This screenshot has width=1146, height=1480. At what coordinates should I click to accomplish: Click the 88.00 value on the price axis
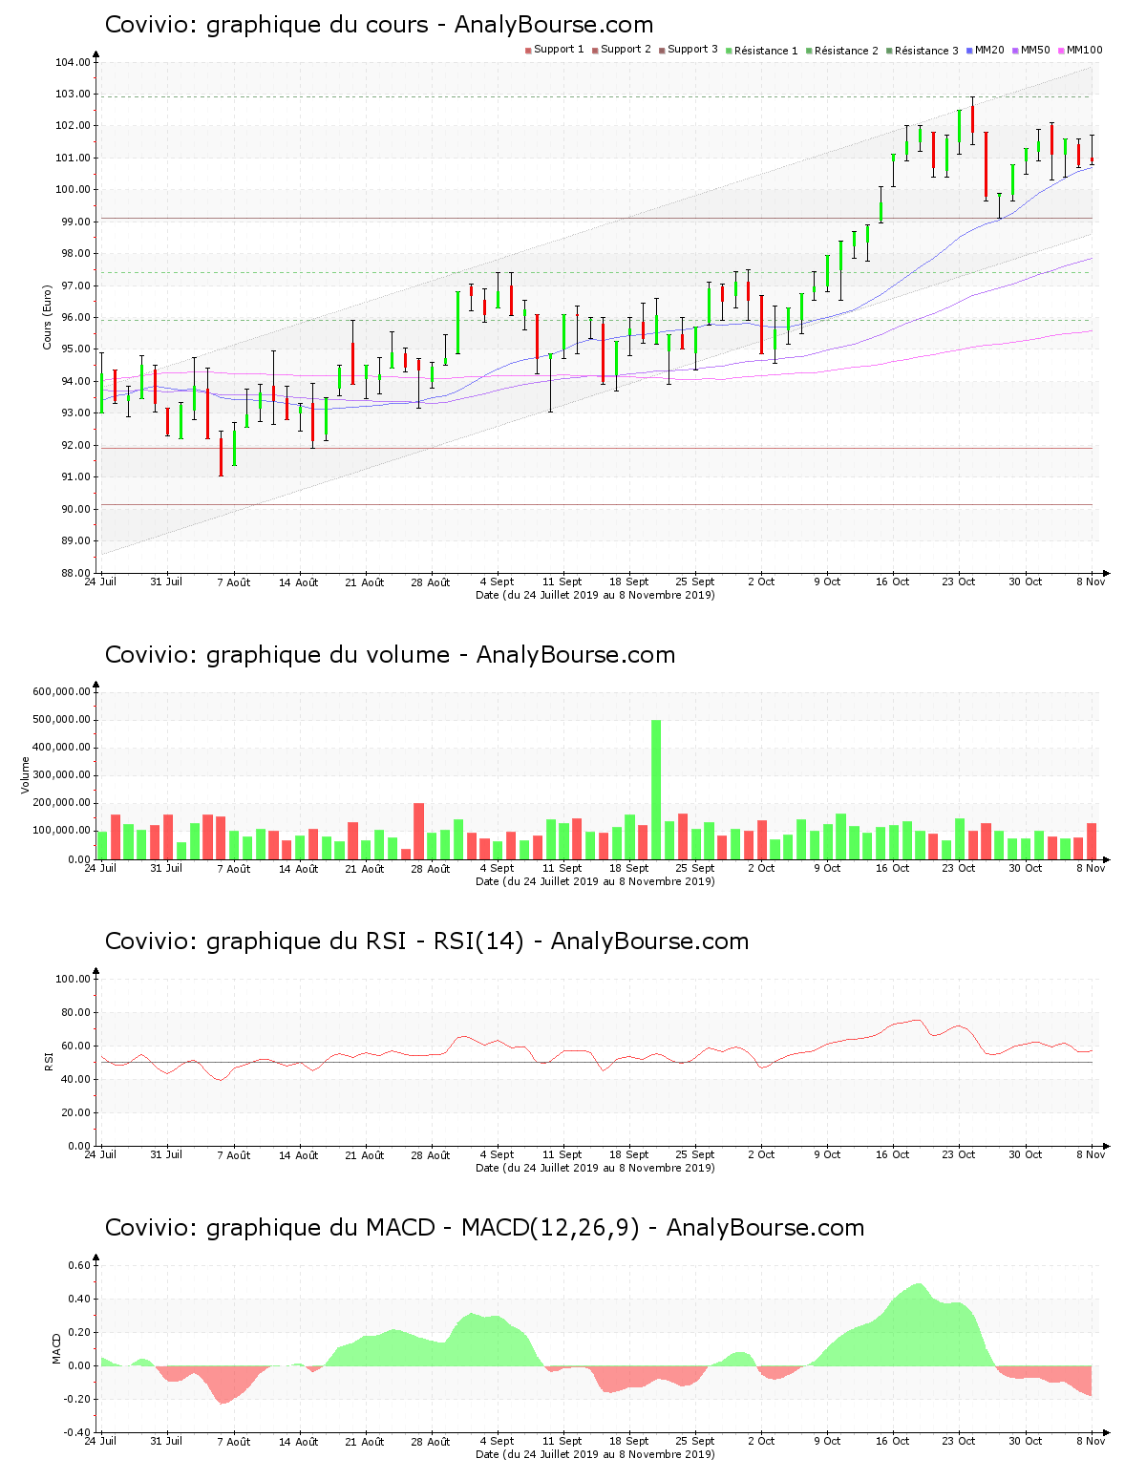(76, 573)
